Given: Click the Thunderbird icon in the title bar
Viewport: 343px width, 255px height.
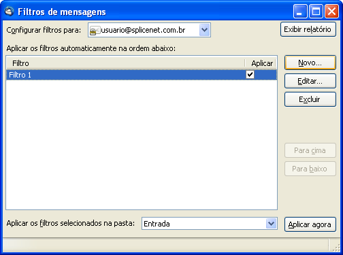Looking at the screenshot, I should [x=10, y=12].
